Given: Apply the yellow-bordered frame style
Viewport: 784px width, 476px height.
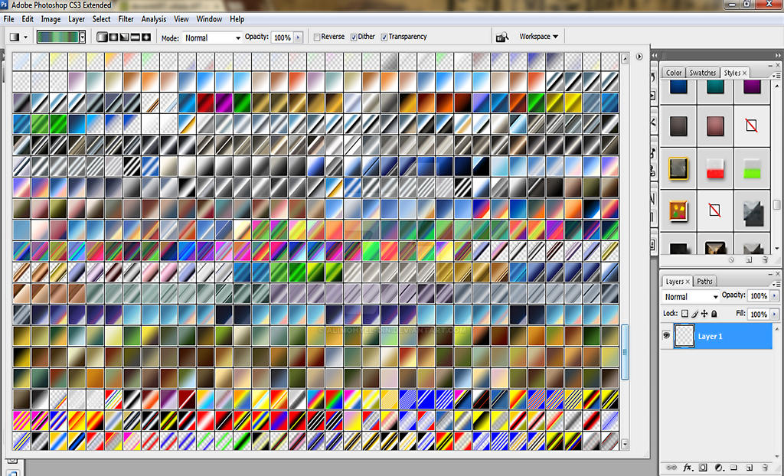Looking at the screenshot, I should (678, 168).
